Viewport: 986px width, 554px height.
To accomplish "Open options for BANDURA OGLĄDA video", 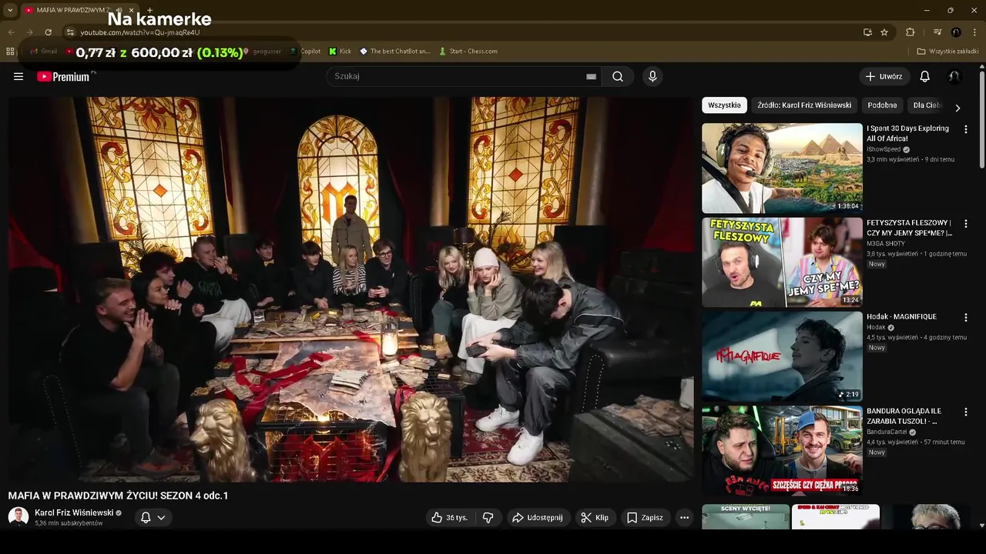I will [x=965, y=412].
